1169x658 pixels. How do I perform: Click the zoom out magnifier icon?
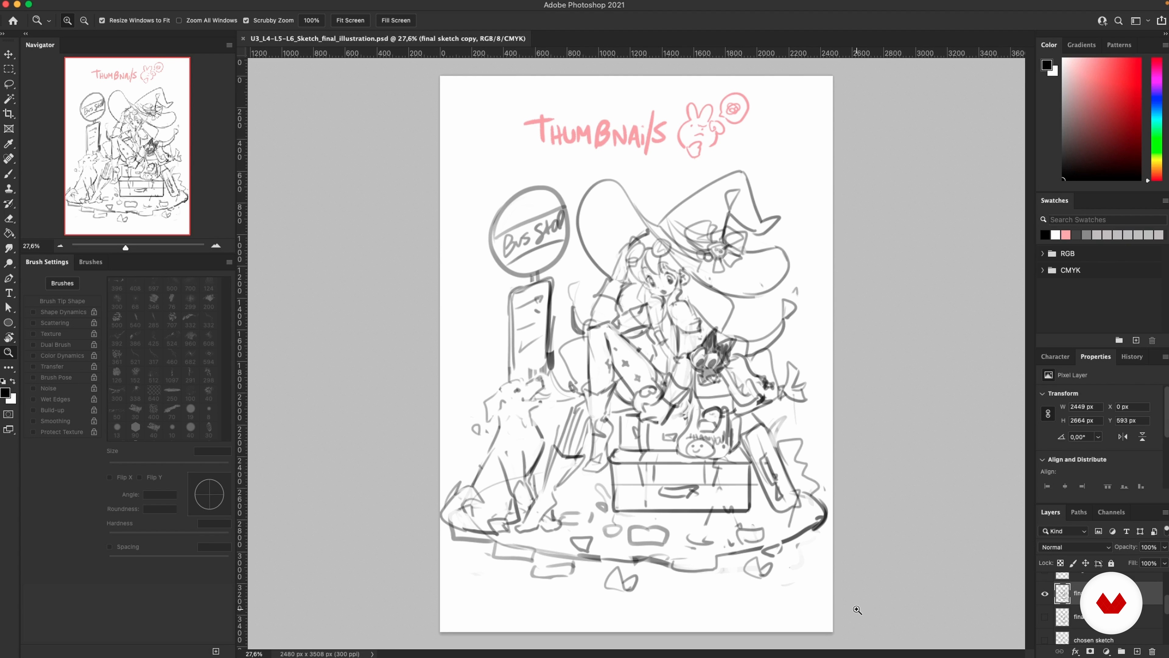pos(84,20)
